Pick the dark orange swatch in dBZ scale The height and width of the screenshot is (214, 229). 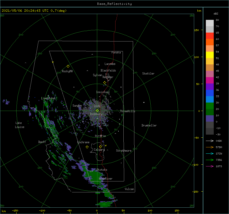point(210,42)
